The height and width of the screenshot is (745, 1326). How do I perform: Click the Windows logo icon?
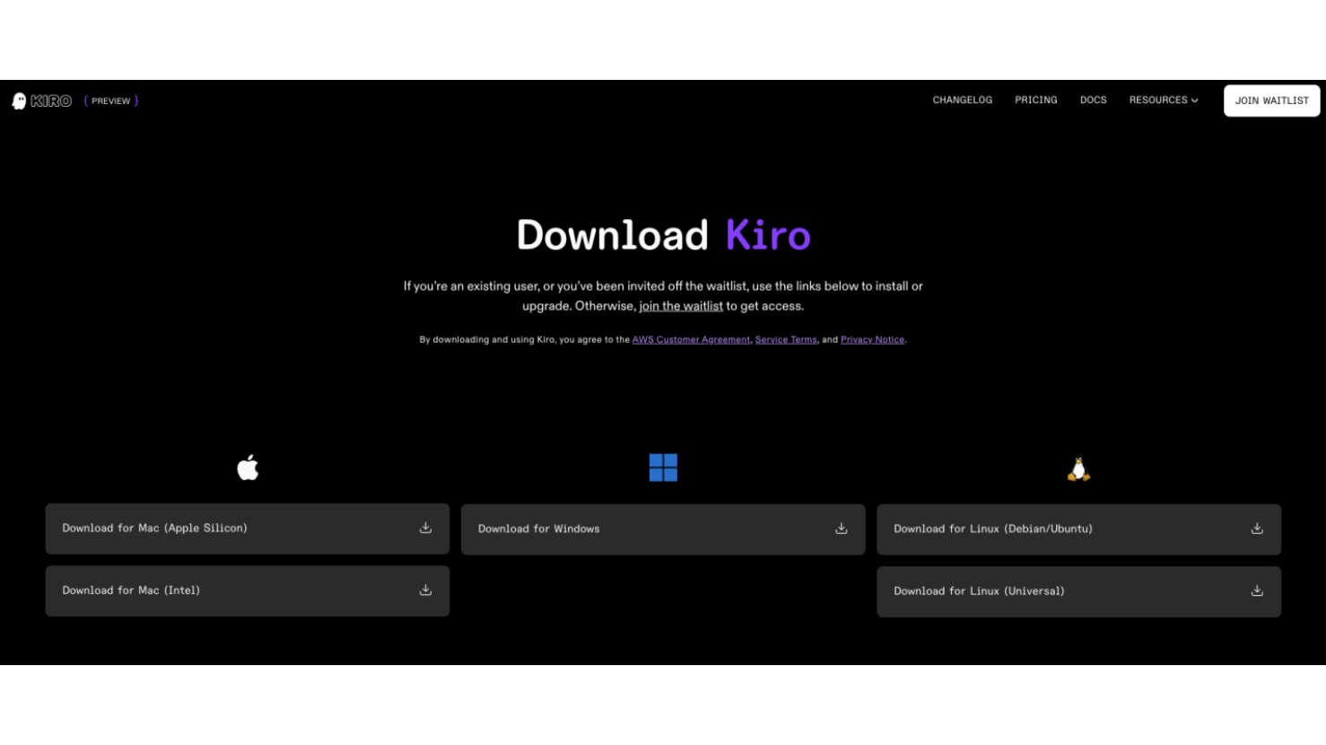pyautogui.click(x=663, y=468)
